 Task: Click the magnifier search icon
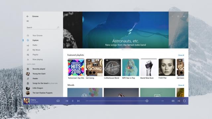pos(58,27)
